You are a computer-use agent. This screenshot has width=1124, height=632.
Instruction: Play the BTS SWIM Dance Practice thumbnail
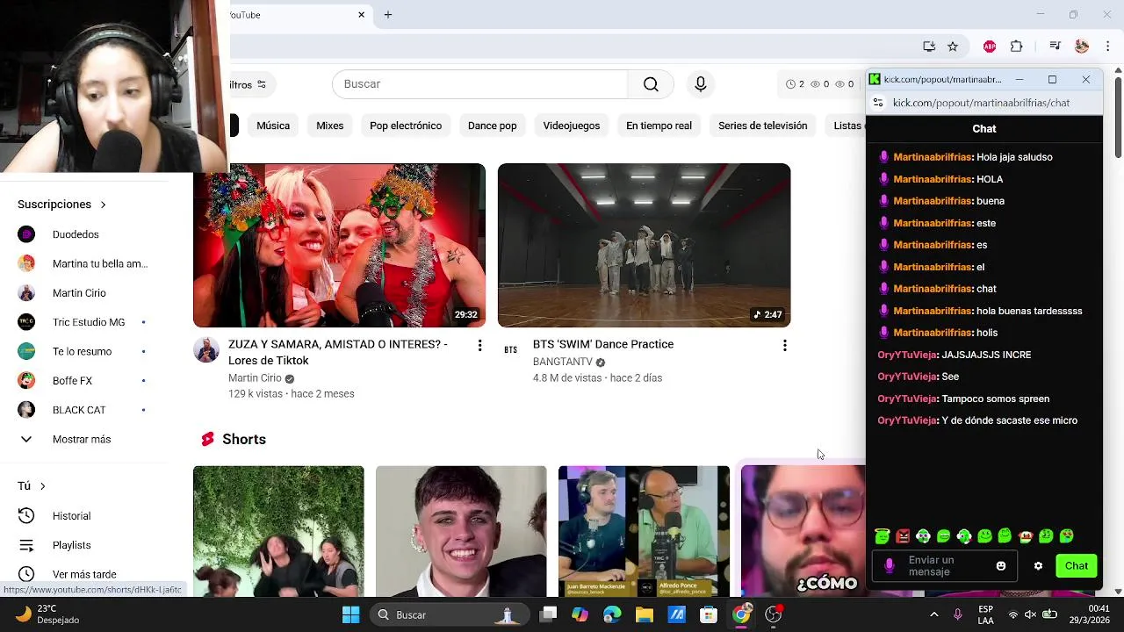pyautogui.click(x=644, y=245)
